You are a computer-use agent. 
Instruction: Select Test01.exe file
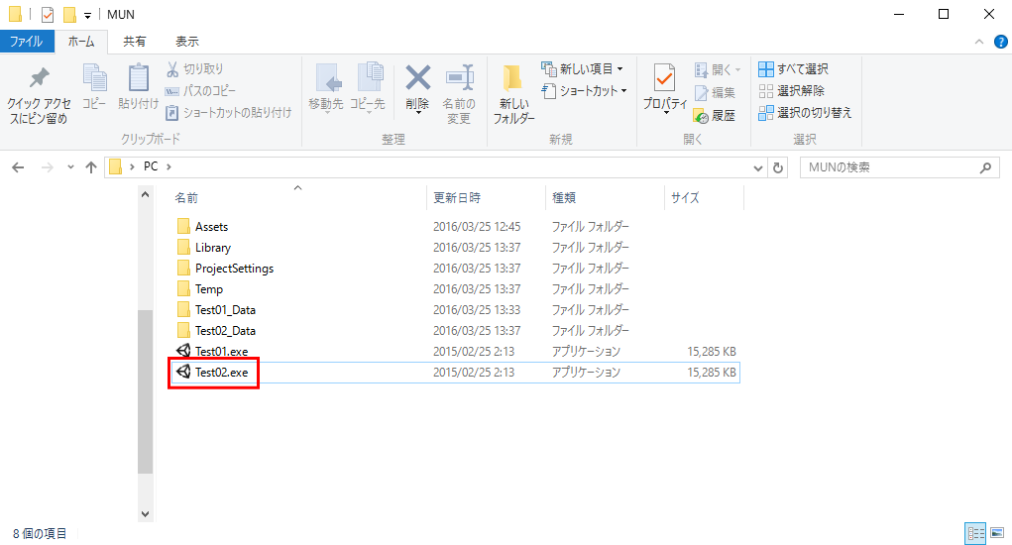[x=221, y=352]
